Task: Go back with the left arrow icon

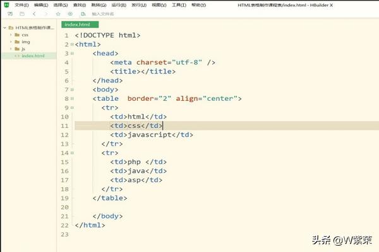Action: pyautogui.click(x=34, y=13)
